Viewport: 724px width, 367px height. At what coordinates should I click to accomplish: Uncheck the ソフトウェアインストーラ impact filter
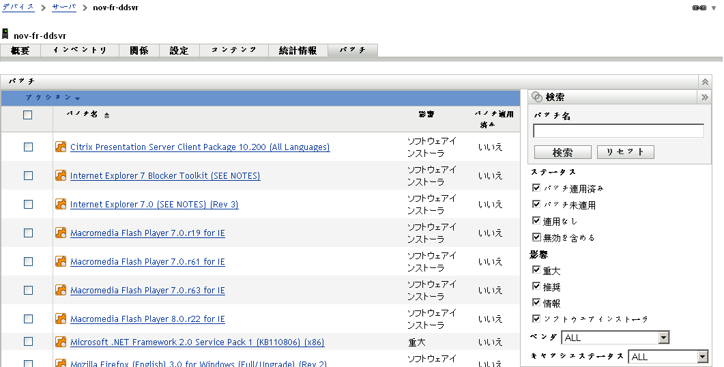[536, 319]
